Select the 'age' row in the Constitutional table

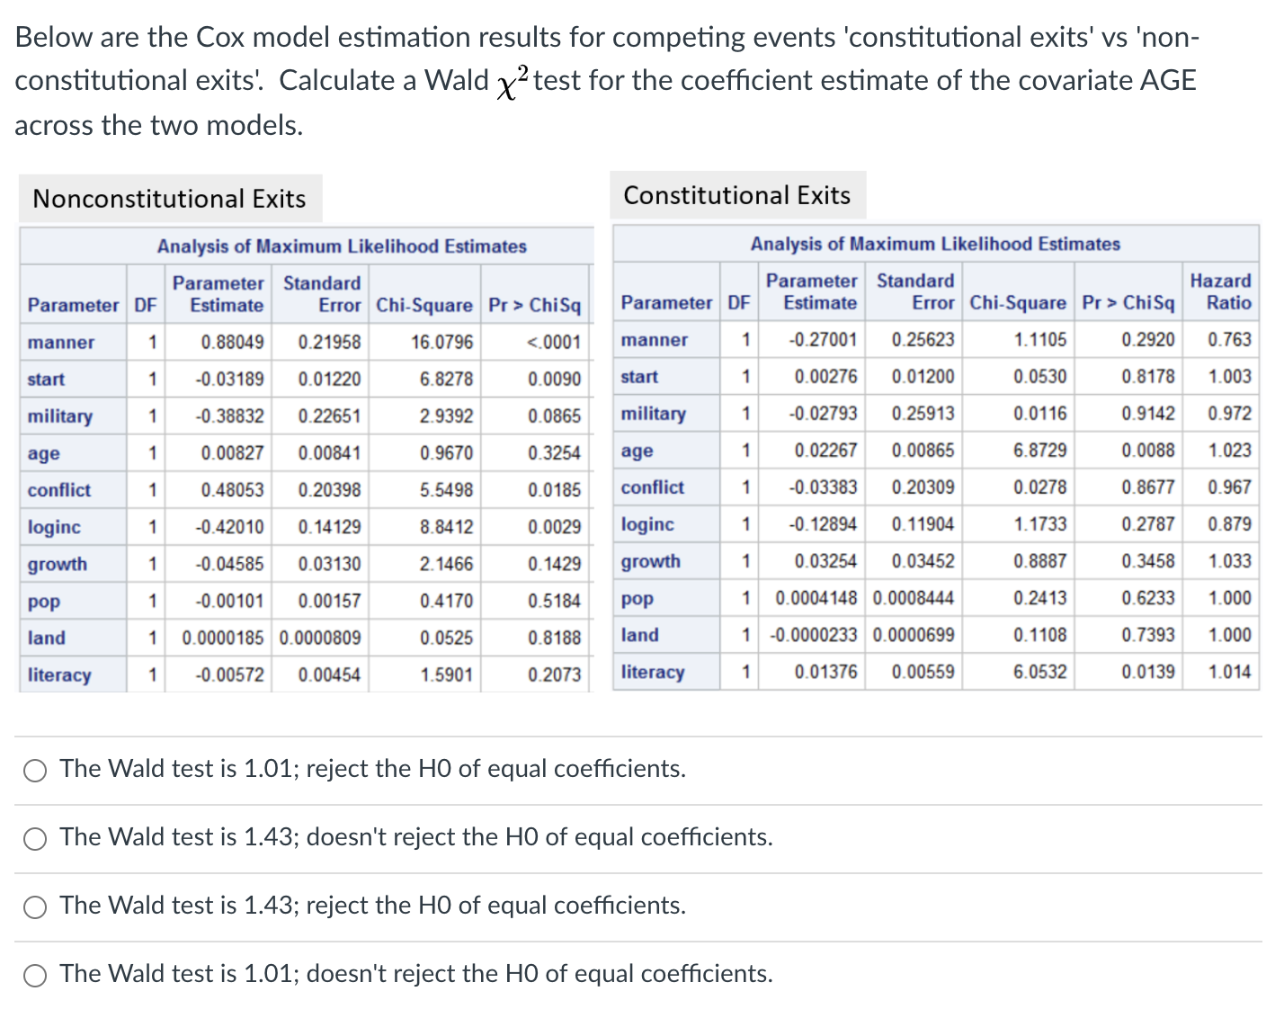point(635,451)
